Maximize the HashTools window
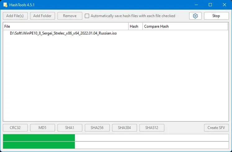The height and width of the screenshot is (152, 232). (210, 5)
